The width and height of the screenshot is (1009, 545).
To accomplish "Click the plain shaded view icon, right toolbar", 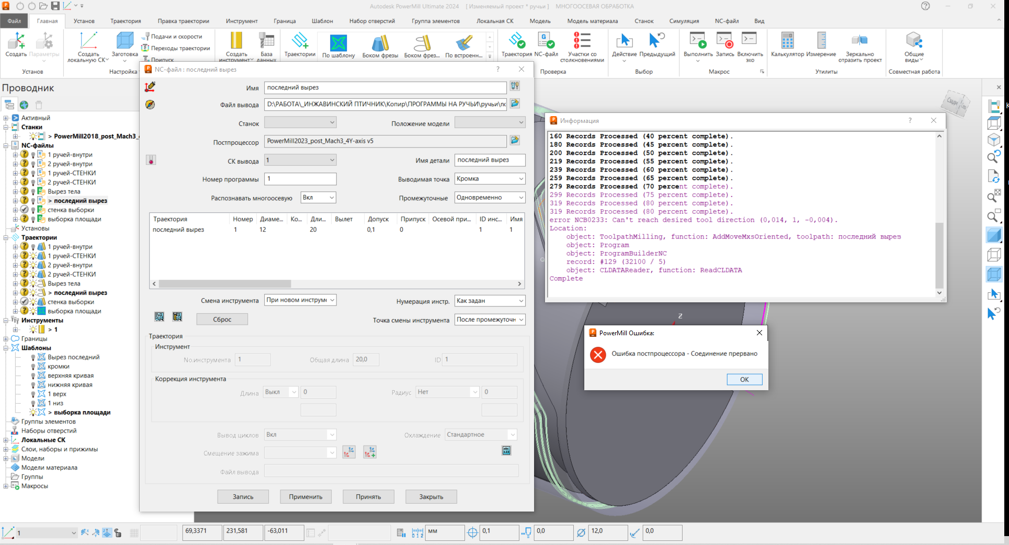I will (x=993, y=235).
